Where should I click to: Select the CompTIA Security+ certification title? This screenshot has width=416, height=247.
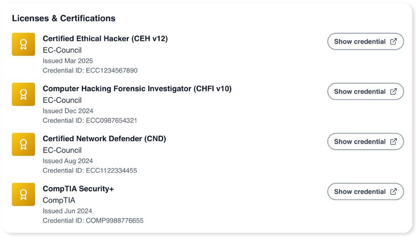click(78, 189)
